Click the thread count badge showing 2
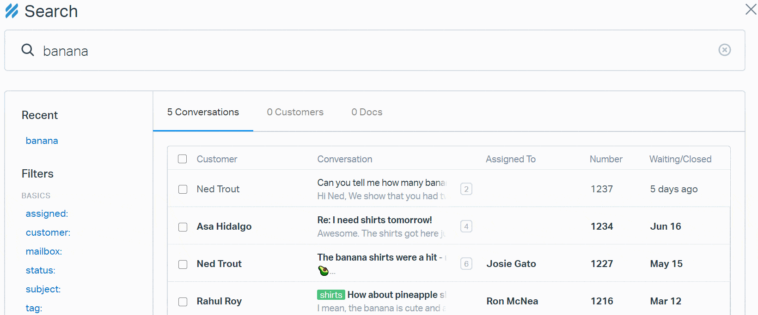The image size is (758, 315). click(466, 189)
